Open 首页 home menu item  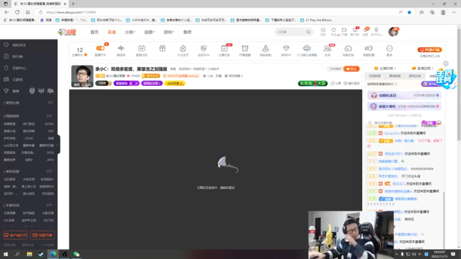click(95, 32)
